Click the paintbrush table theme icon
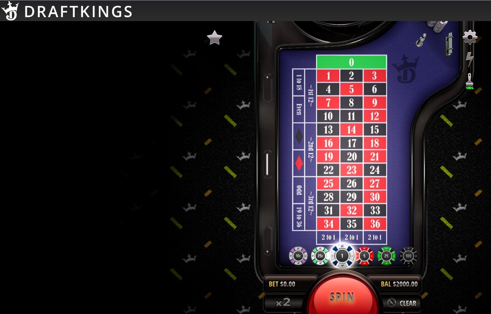The height and width of the screenshot is (314, 491). (x=470, y=81)
